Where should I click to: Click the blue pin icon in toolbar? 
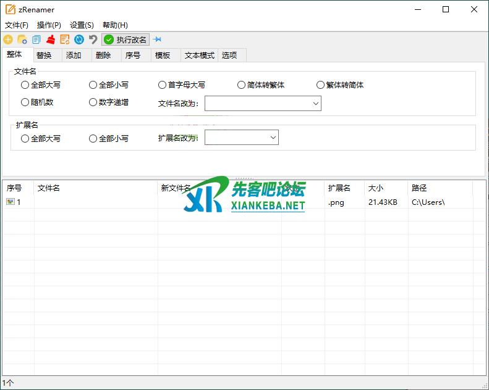[158, 39]
